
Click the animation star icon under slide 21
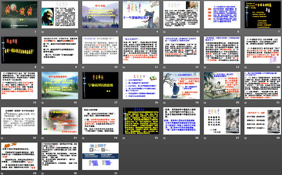pyautogui.click(x=246, y=102)
